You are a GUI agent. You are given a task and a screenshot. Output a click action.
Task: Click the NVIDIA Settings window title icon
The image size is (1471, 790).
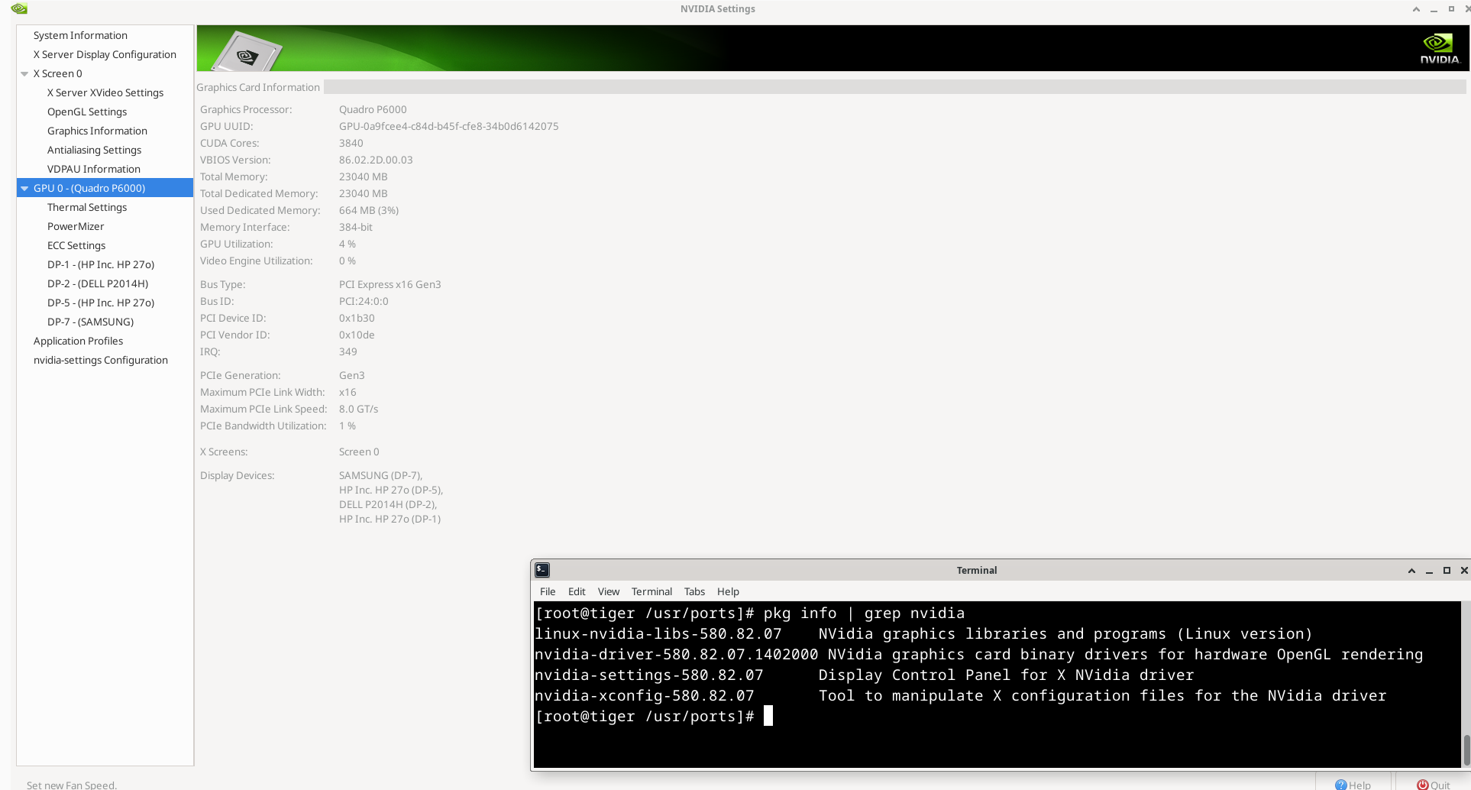19,8
